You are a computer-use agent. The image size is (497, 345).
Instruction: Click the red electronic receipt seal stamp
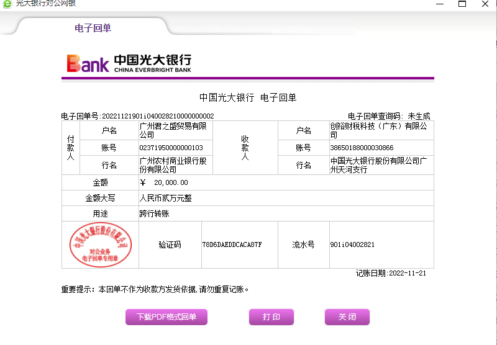[x=101, y=244]
